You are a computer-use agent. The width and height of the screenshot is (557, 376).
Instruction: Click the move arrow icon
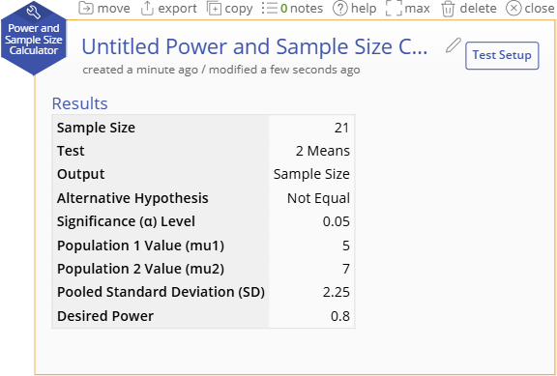[86, 8]
